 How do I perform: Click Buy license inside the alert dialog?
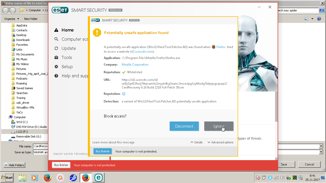[102, 151]
